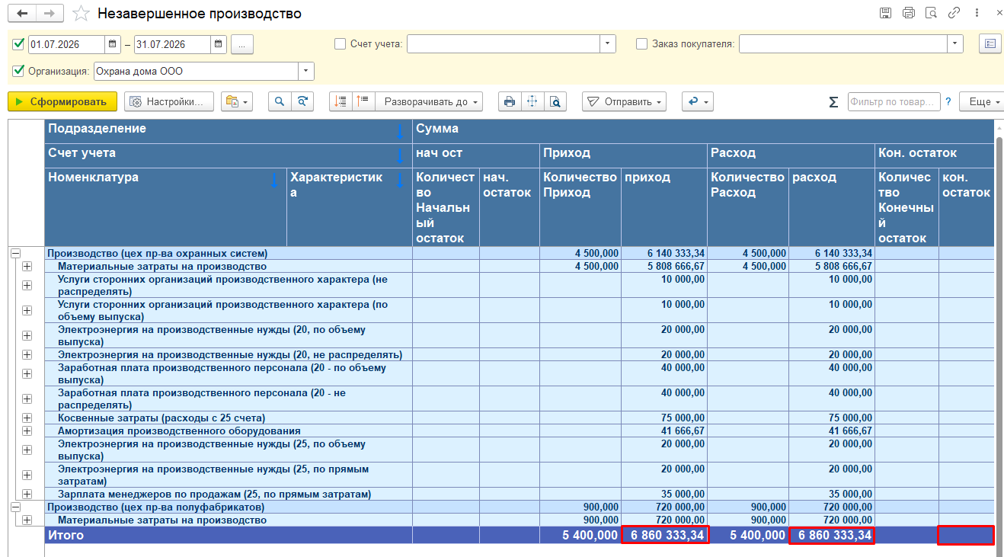The width and height of the screenshot is (1004, 557).
Task: Open help with the question mark icon
Action: pyautogui.click(x=948, y=102)
